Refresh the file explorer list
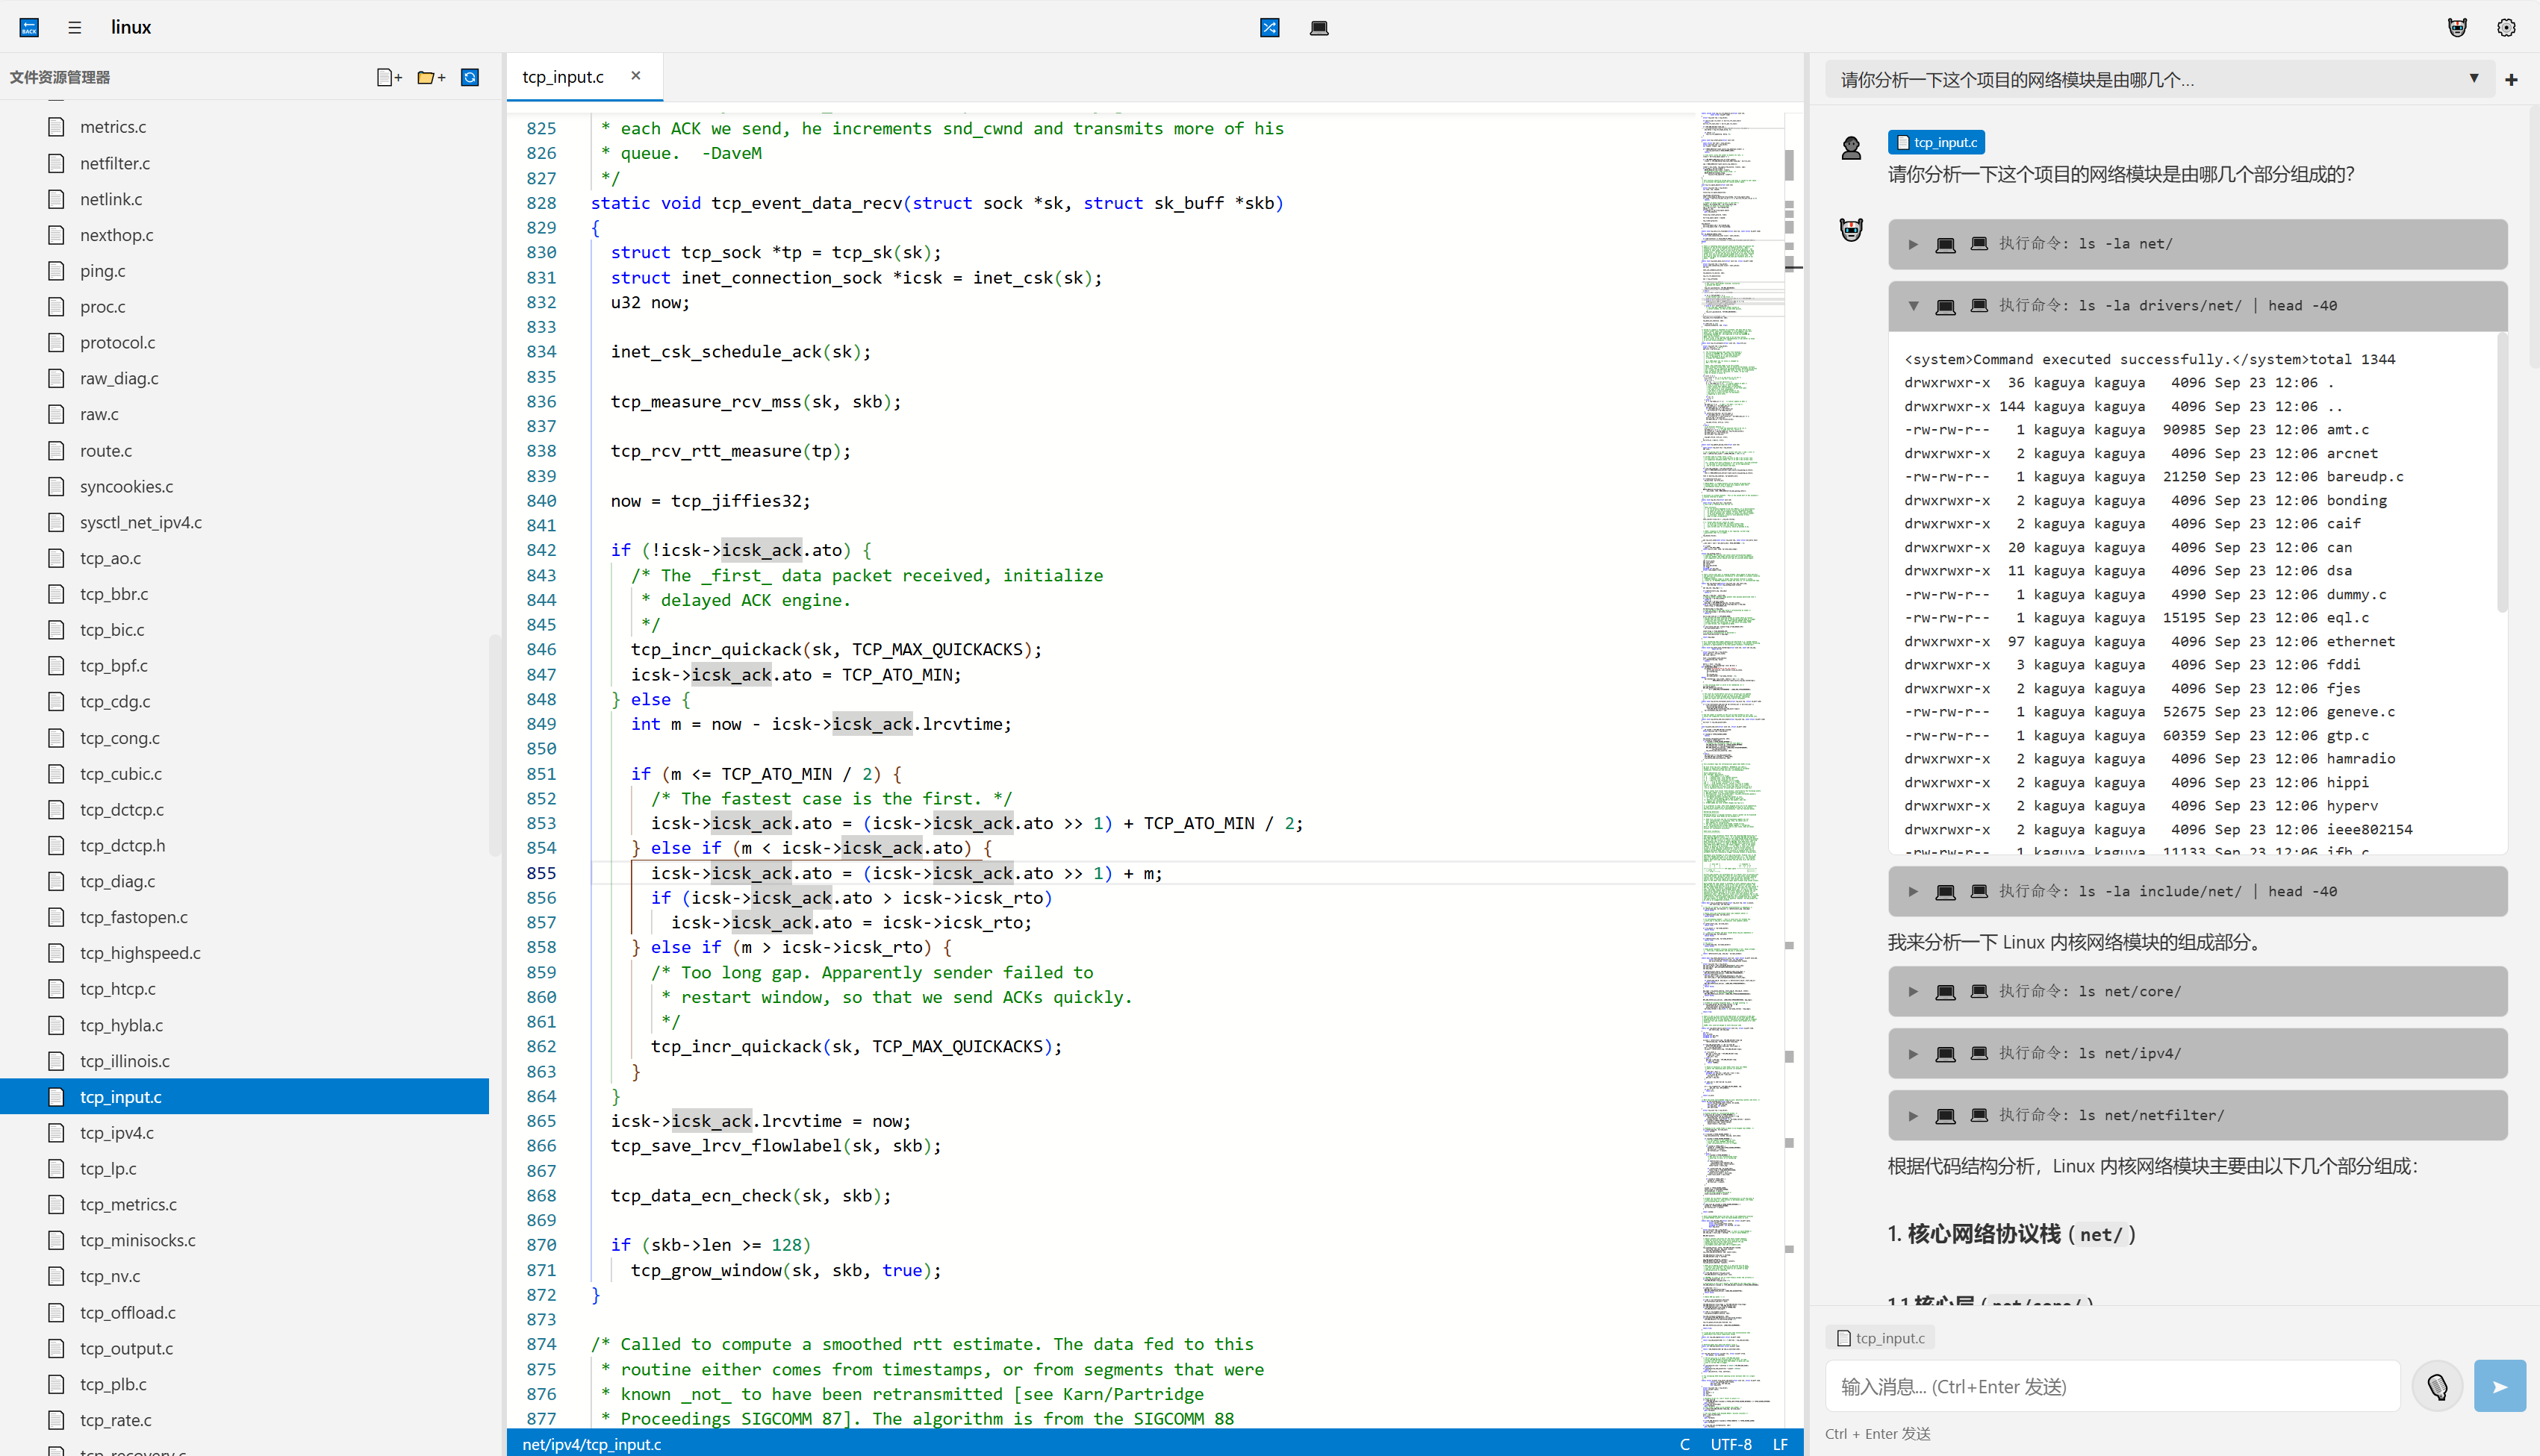Viewport: 2540px width, 1456px height. point(469,77)
